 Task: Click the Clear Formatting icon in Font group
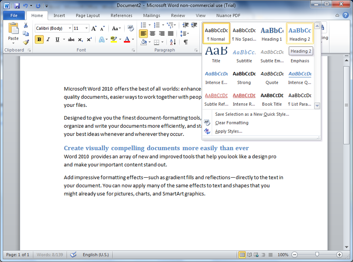point(130,28)
